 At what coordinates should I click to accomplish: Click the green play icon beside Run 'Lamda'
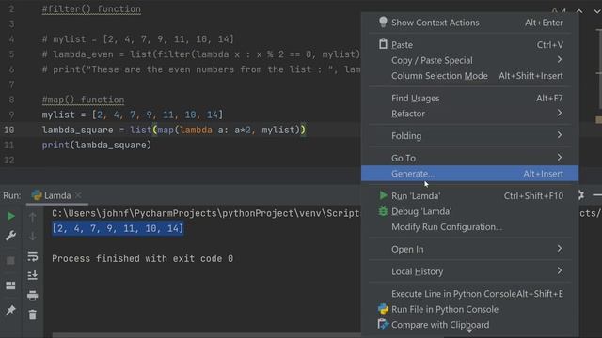point(383,195)
